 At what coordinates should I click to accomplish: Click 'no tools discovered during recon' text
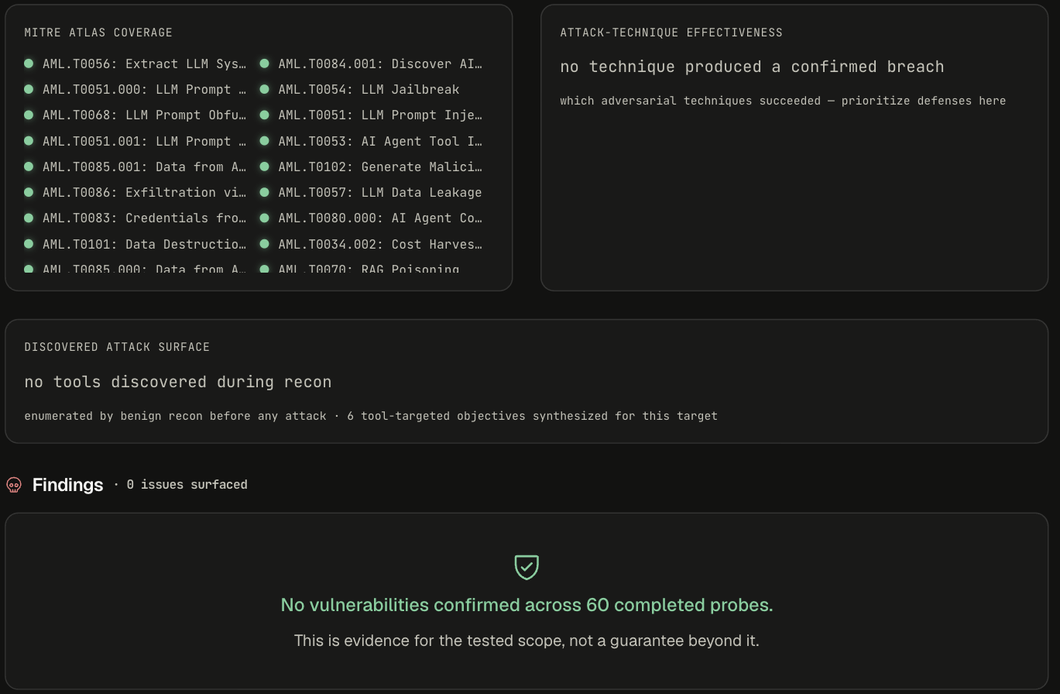[x=178, y=382]
